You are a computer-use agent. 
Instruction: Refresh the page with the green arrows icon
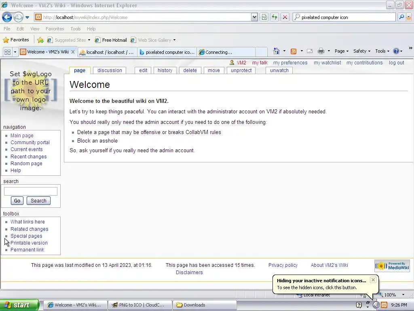pyautogui.click(x=275, y=17)
